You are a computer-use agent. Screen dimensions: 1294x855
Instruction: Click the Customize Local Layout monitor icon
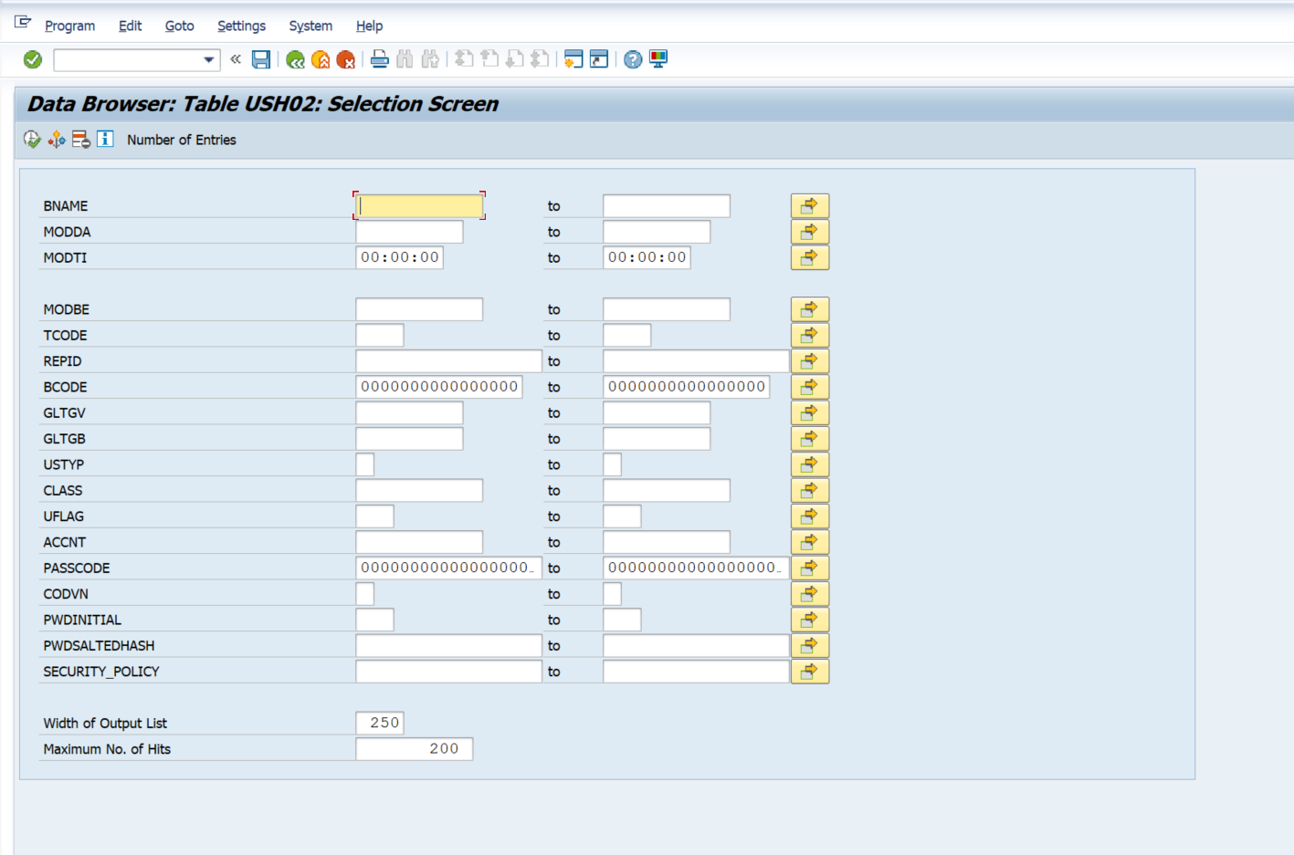pyautogui.click(x=658, y=59)
